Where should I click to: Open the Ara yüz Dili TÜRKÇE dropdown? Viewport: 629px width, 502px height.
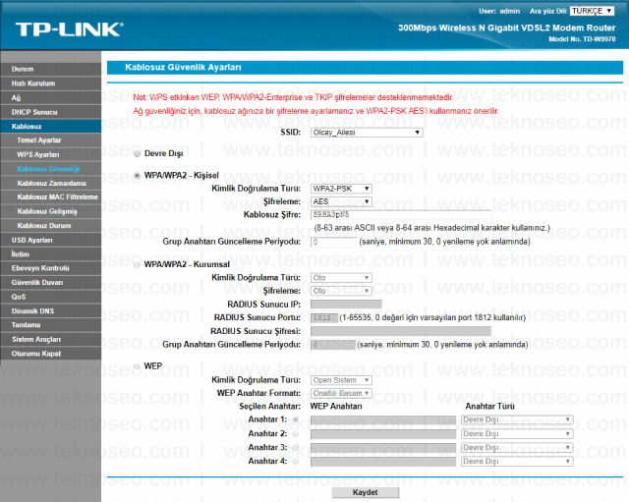592,11
